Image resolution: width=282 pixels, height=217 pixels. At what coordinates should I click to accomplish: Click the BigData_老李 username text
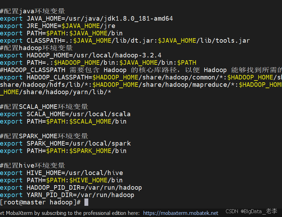[259, 211]
